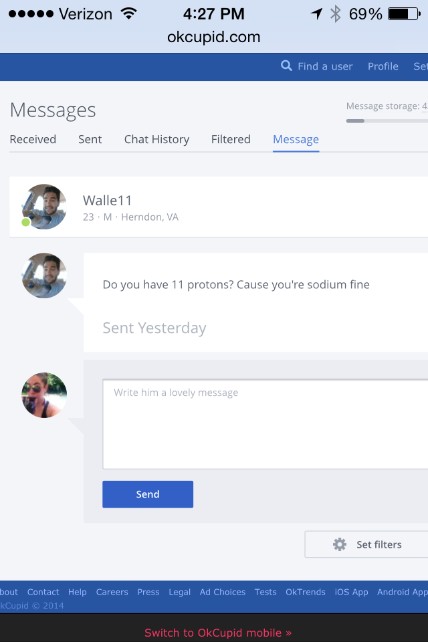Tap the okcupid.com address bar

coord(214,37)
